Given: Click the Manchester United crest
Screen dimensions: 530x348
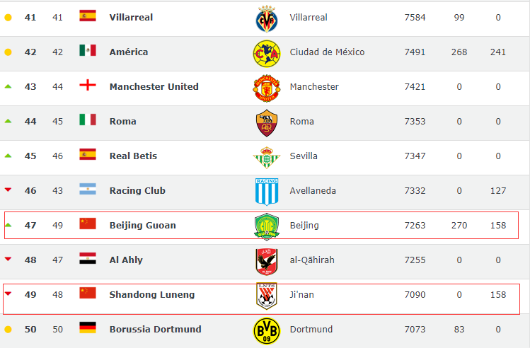Looking at the screenshot, I should point(267,88).
